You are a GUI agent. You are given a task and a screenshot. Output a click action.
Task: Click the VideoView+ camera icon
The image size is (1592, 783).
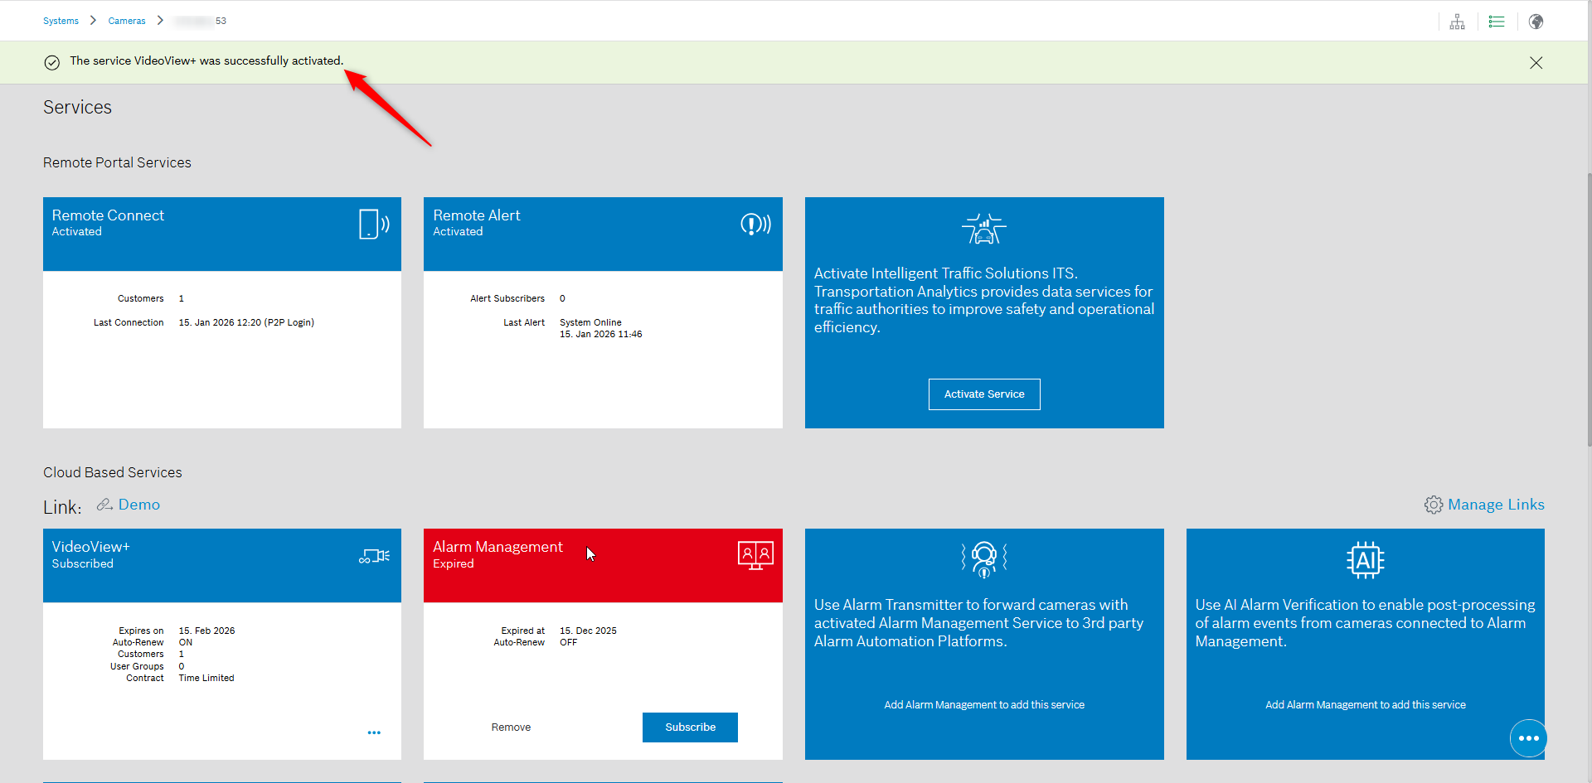[x=374, y=556]
